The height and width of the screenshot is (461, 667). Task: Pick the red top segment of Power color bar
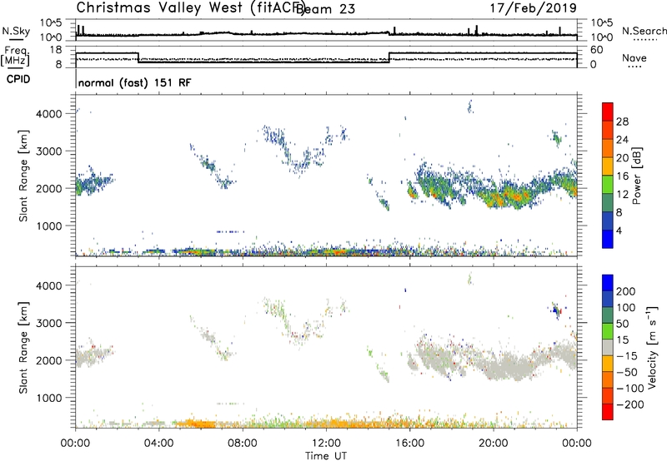pos(608,112)
